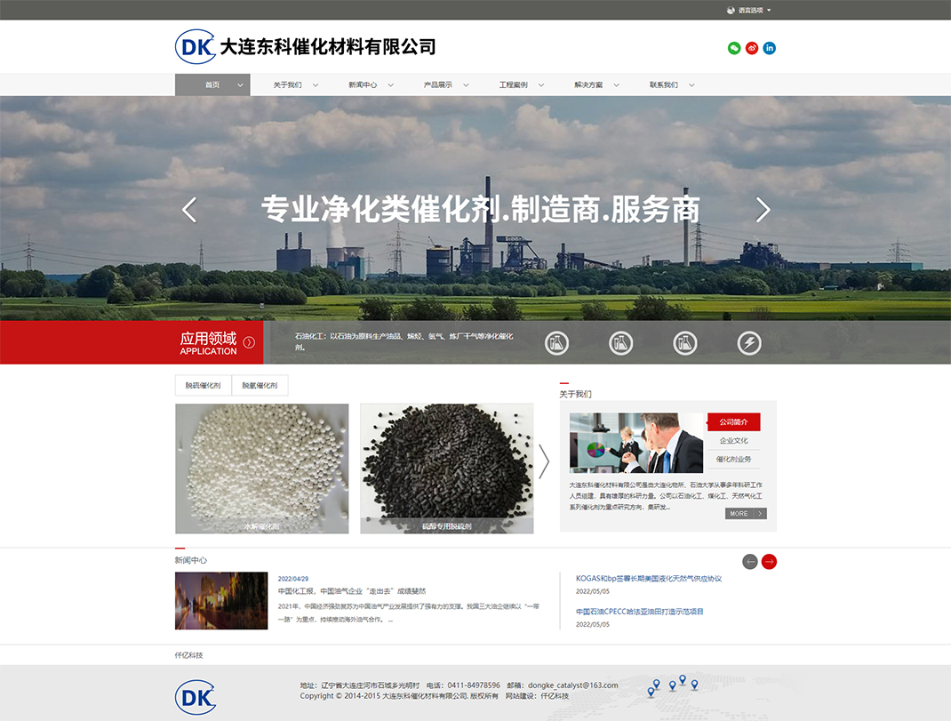Image resolution: width=951 pixels, height=721 pixels.
Task: Open the 语言选项 language dropdown
Action: pos(749,11)
